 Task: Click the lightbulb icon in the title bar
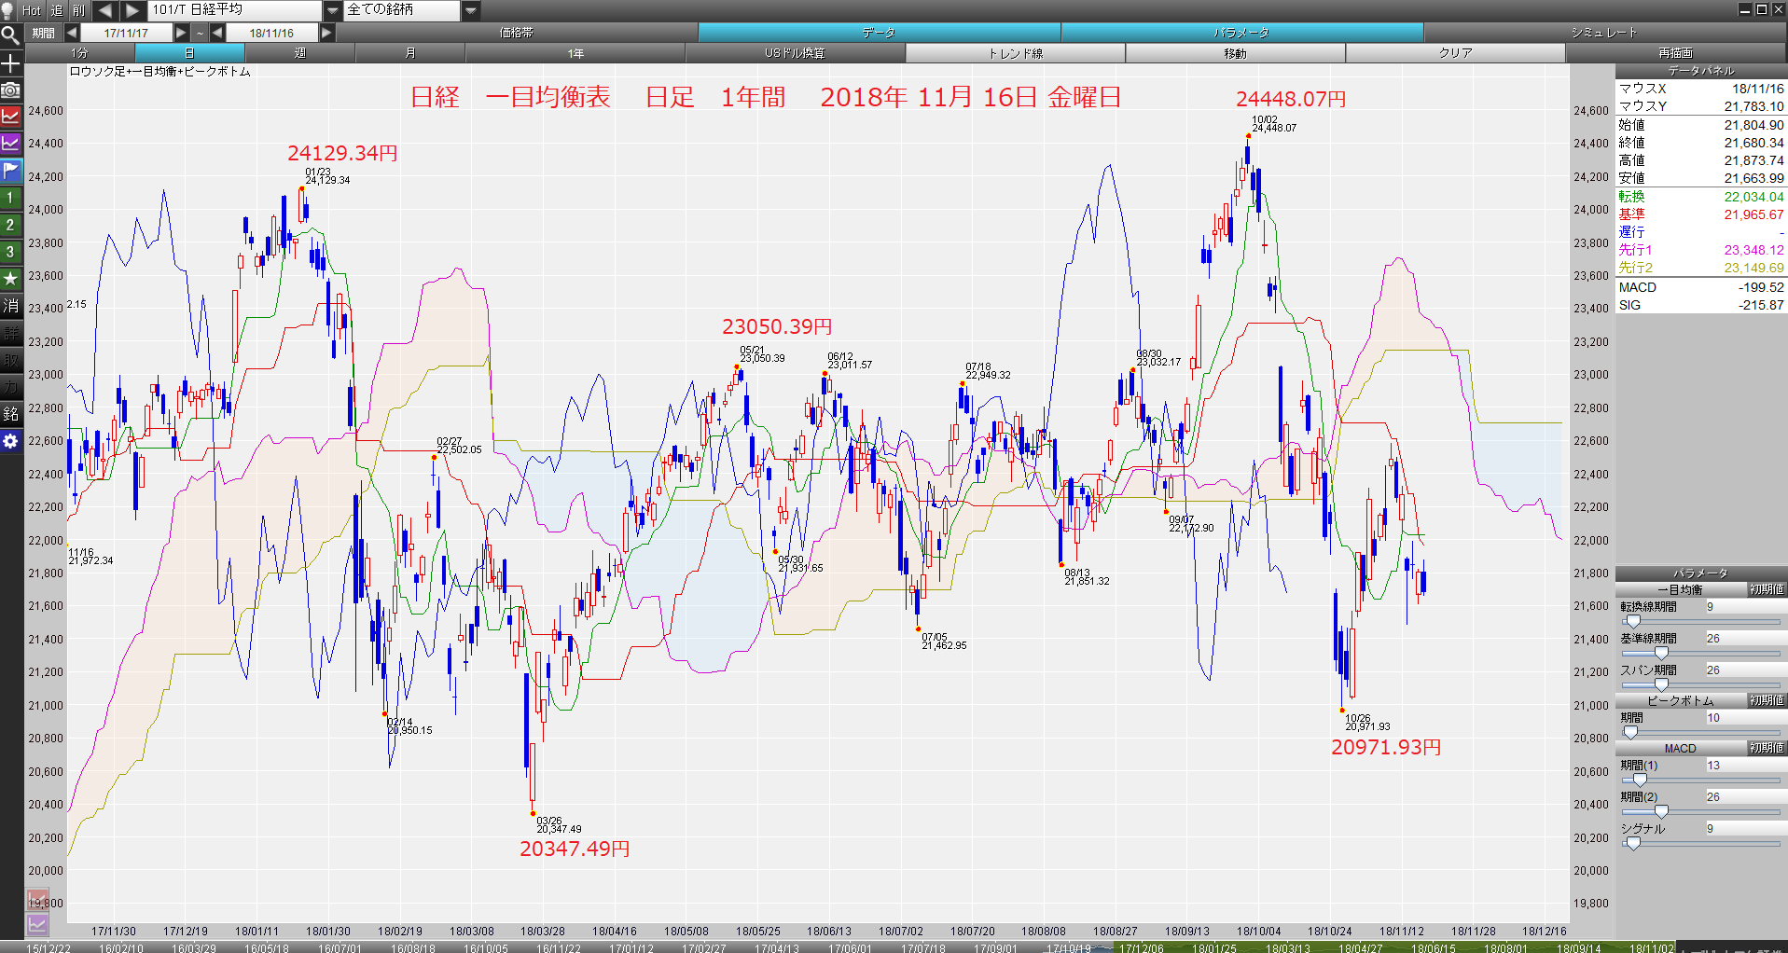pyautogui.click(x=8, y=10)
